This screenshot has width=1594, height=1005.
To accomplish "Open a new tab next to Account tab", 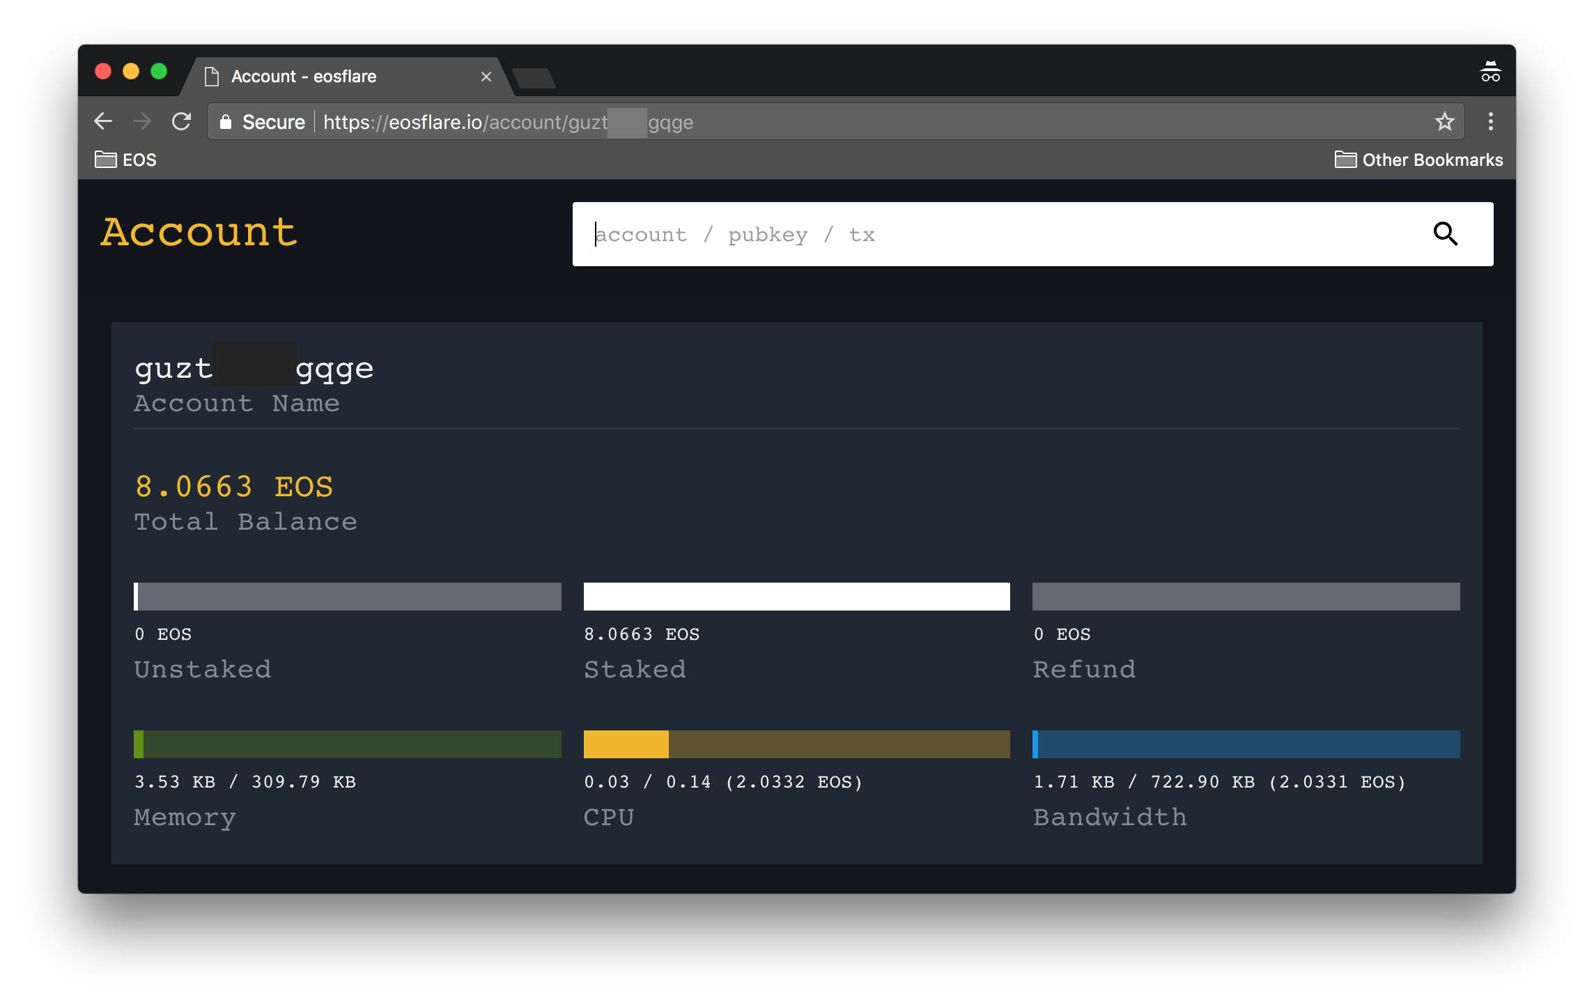I will pos(534,78).
